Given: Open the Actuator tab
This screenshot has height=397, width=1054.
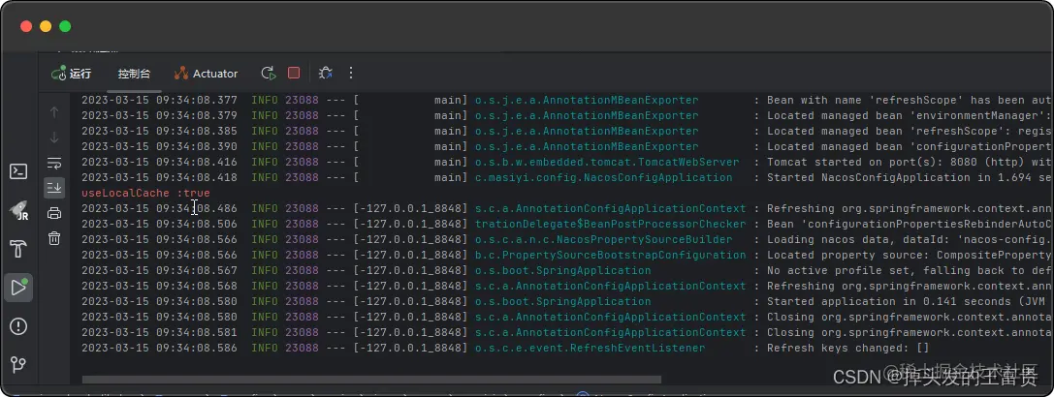Looking at the screenshot, I should tap(206, 74).
